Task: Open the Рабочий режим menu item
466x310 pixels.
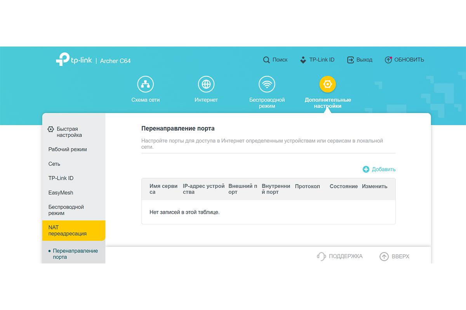Action: [x=67, y=149]
